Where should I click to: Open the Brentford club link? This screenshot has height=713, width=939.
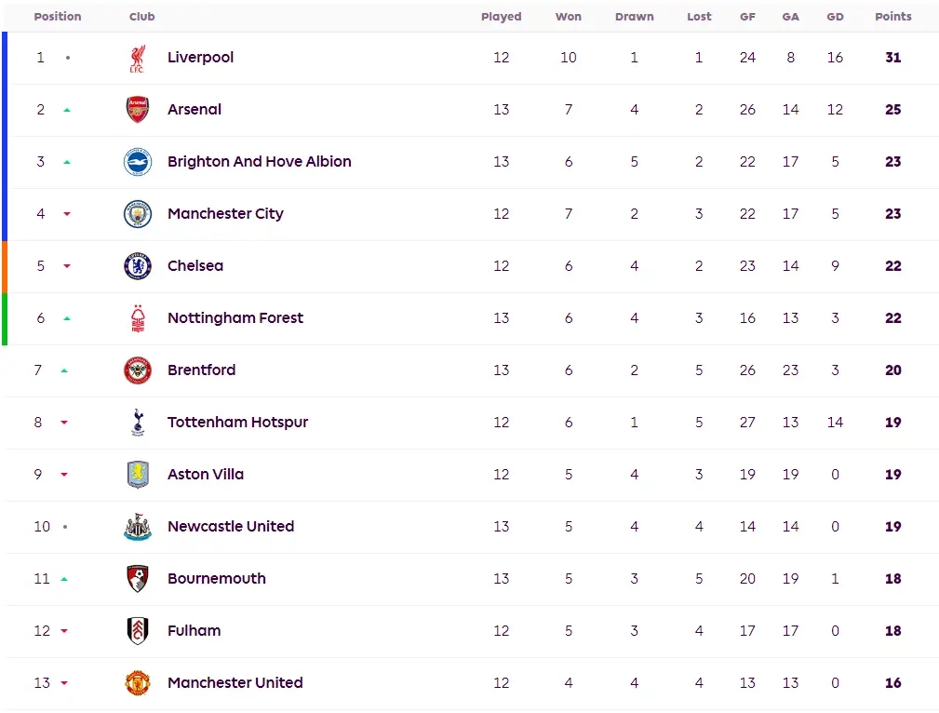[201, 370]
